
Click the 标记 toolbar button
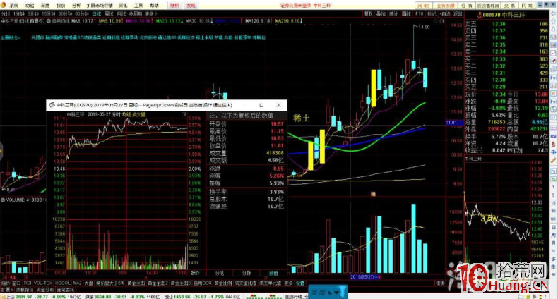[x=432, y=13]
